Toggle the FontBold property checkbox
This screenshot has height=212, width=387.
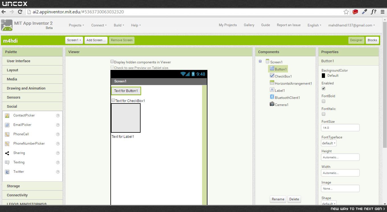point(323,101)
